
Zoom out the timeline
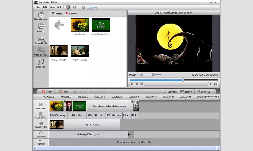[203, 92]
